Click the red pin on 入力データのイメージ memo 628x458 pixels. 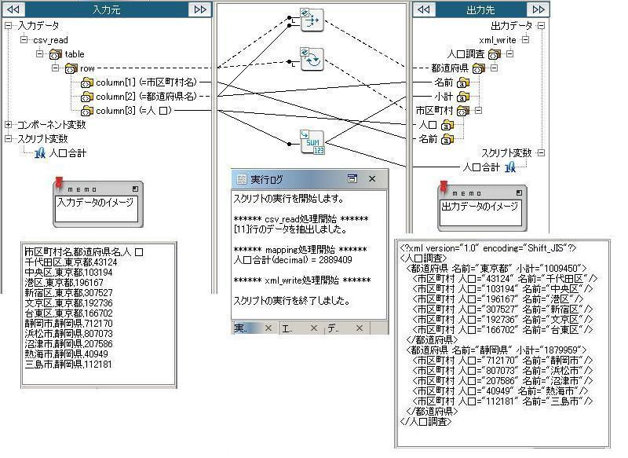pyautogui.click(x=59, y=183)
